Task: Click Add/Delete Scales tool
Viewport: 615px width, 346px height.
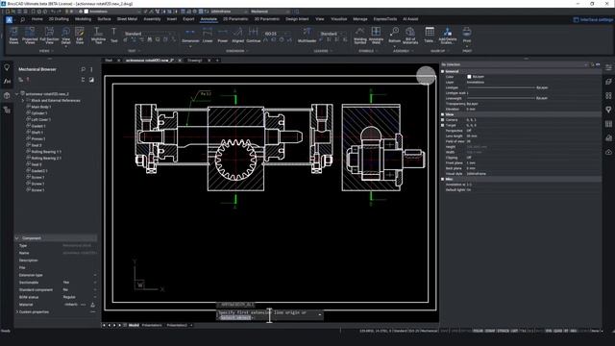Action: coord(448,36)
